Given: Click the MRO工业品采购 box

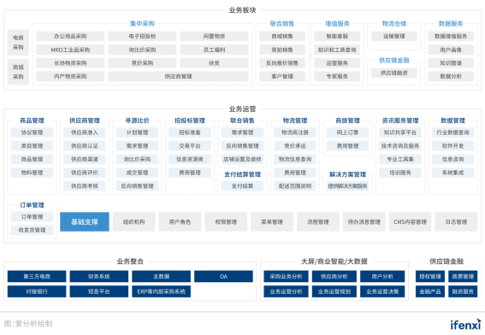Looking at the screenshot, I should [70, 50].
